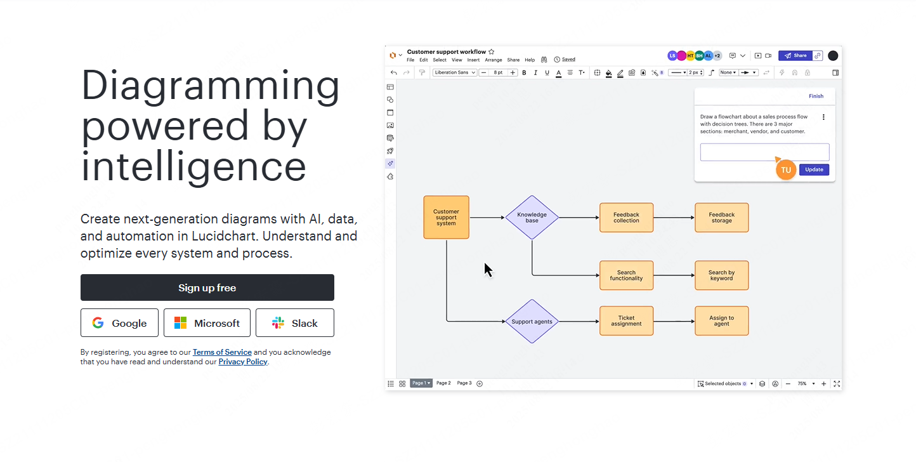This screenshot has width=916, height=462.
Task: Open the line color pencil
Action: coord(620,73)
